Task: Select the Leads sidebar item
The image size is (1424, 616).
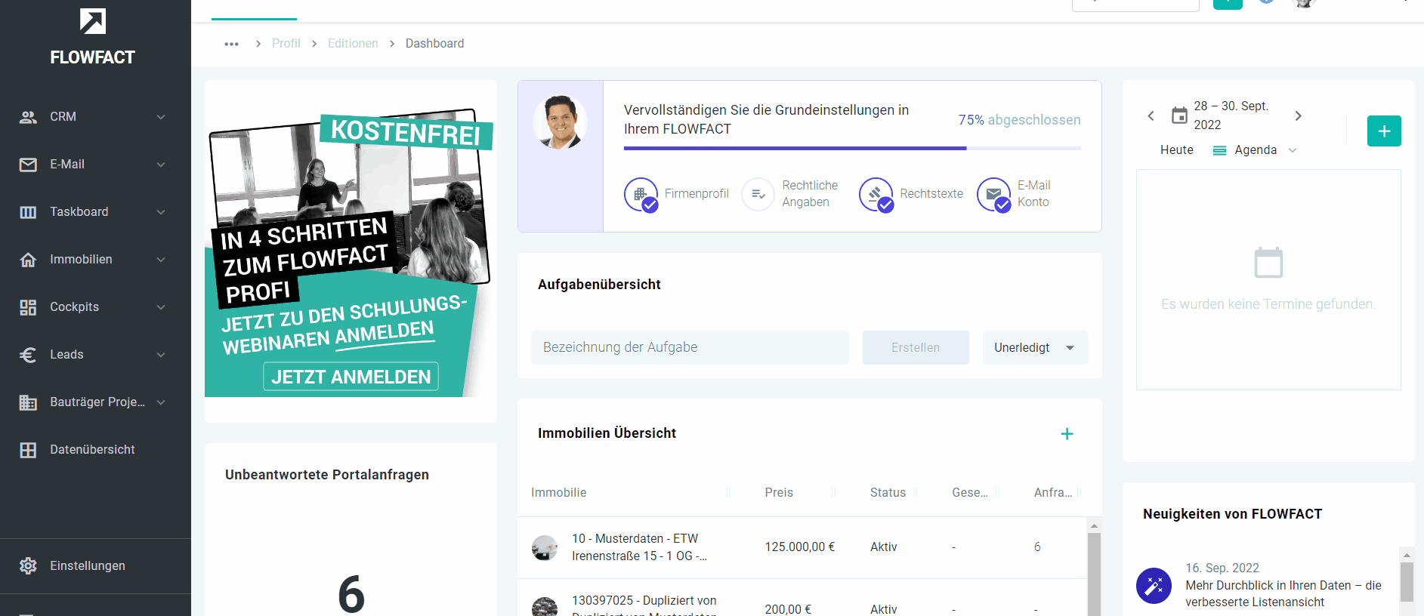Action: (x=95, y=355)
